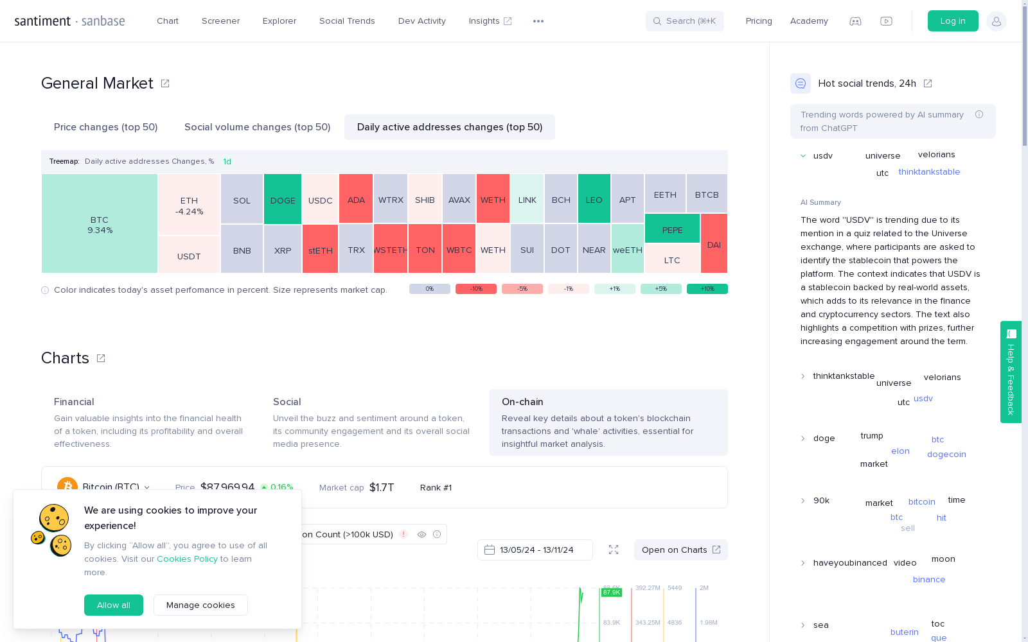Go to the Pricing page

(x=759, y=21)
